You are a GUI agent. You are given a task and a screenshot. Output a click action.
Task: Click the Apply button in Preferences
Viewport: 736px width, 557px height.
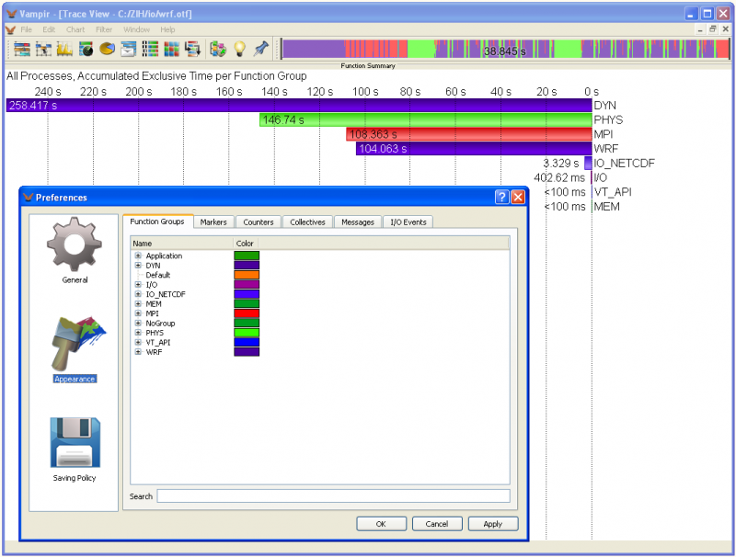coord(493,524)
